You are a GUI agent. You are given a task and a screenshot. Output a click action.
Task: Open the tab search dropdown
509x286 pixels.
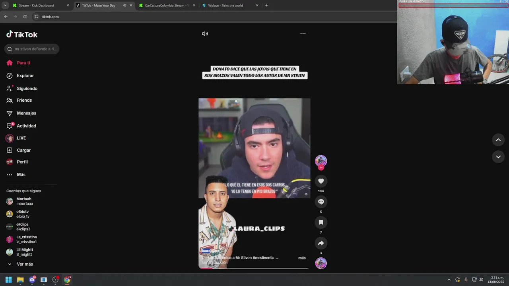(5, 6)
